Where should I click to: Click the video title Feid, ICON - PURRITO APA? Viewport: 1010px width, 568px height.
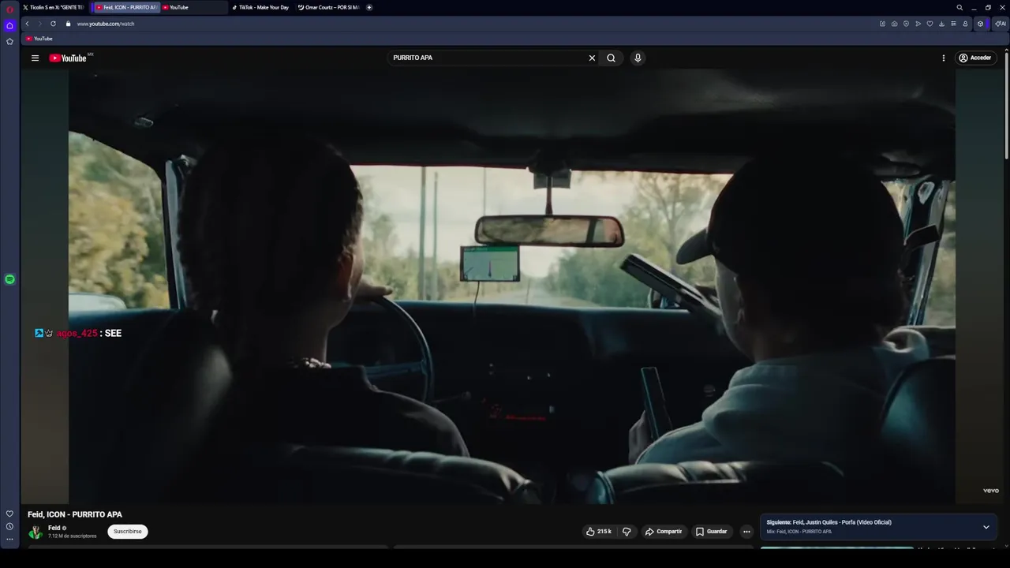tap(75, 514)
